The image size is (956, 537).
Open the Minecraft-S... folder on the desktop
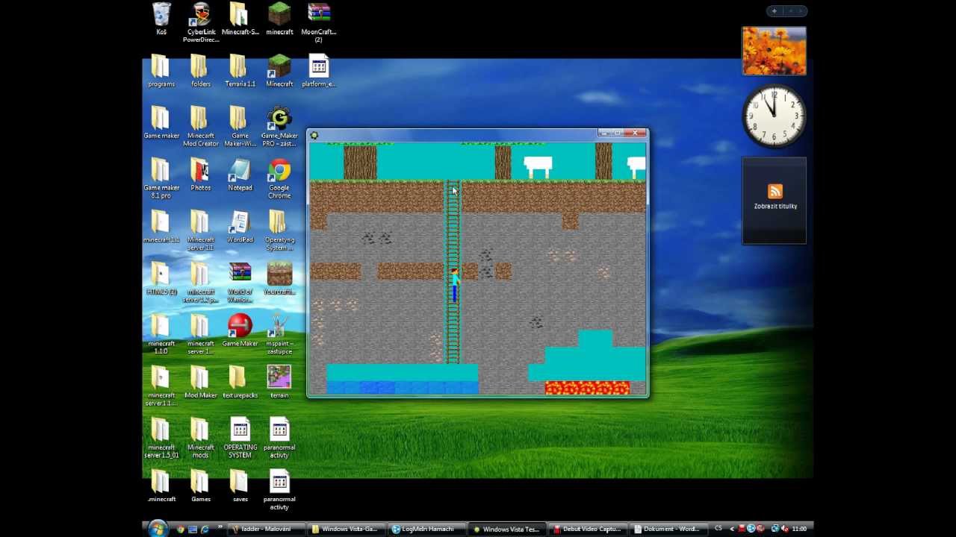pos(240,19)
